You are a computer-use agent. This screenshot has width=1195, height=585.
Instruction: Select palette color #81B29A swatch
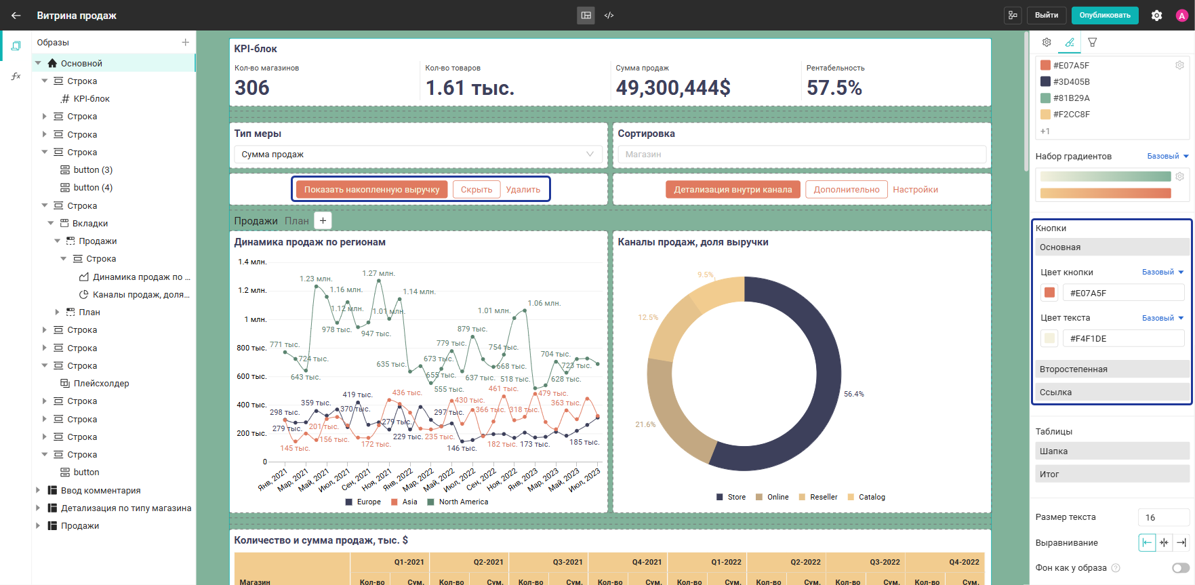pos(1045,98)
